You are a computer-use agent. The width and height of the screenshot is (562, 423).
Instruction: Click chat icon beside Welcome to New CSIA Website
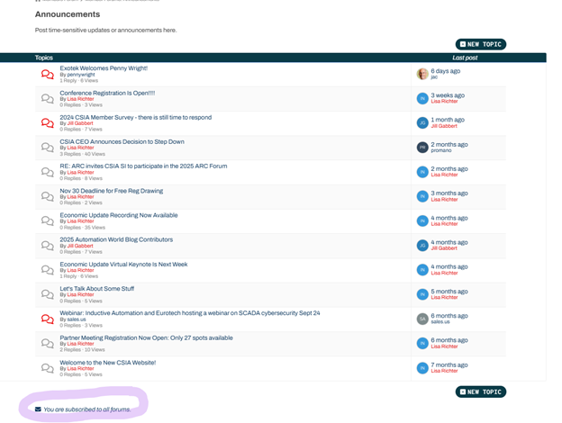tap(47, 368)
